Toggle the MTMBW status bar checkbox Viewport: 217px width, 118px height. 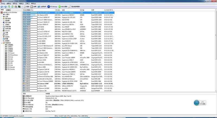tap(1, 116)
